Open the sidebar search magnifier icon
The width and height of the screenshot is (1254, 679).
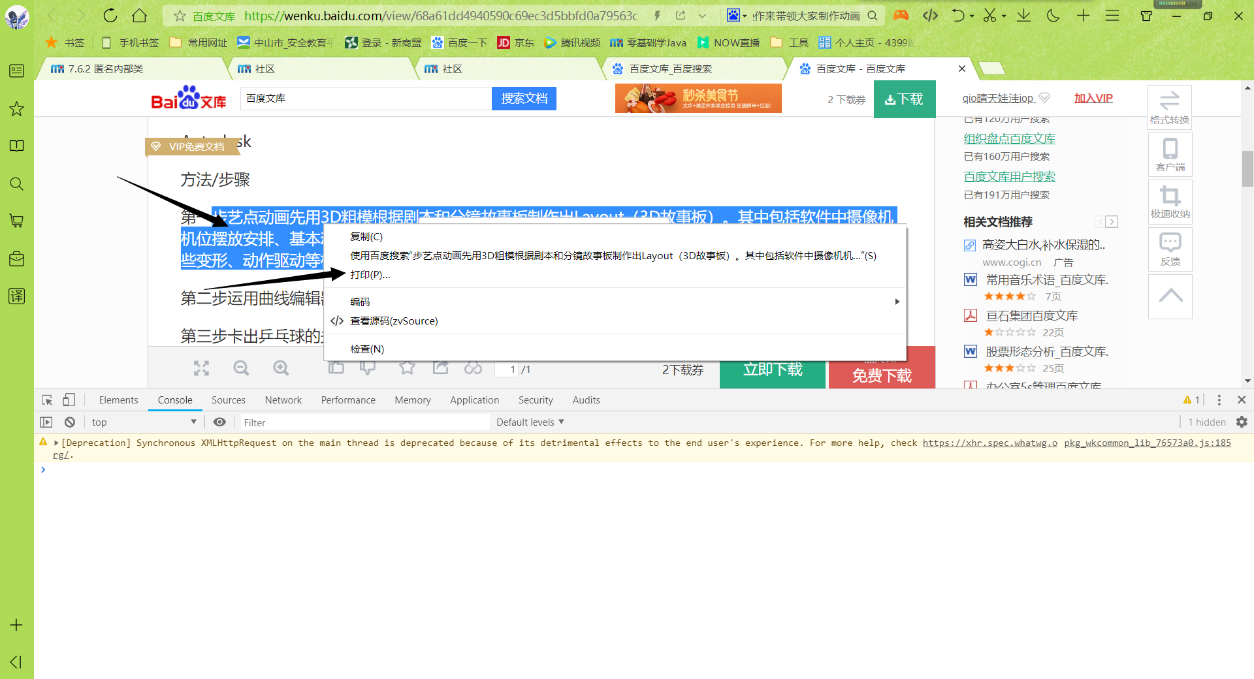17,183
